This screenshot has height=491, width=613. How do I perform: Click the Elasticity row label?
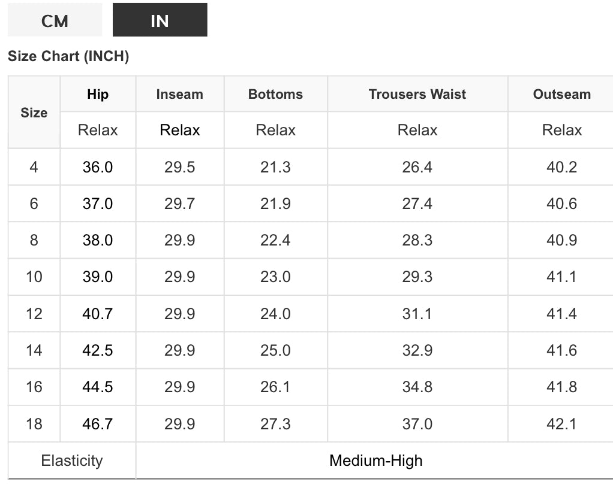coord(72,460)
